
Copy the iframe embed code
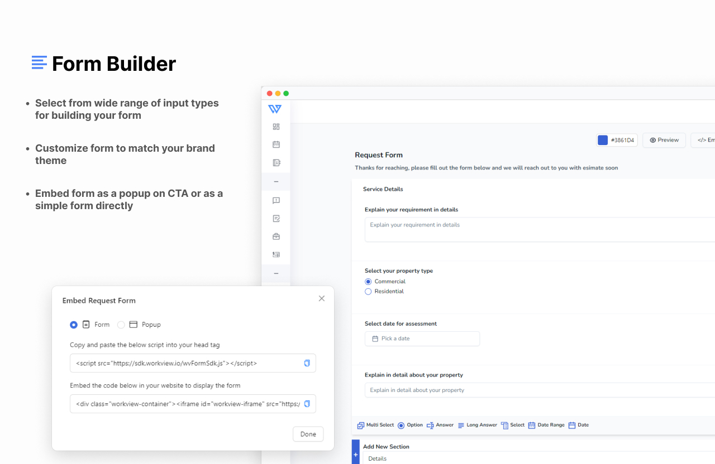(307, 404)
